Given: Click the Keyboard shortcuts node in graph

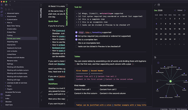Looking at the screenshot, I should (172, 66).
